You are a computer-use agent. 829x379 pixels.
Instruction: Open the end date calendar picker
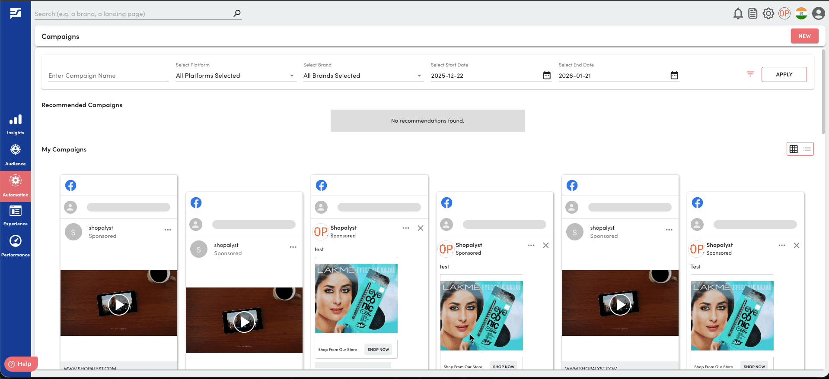pos(674,76)
